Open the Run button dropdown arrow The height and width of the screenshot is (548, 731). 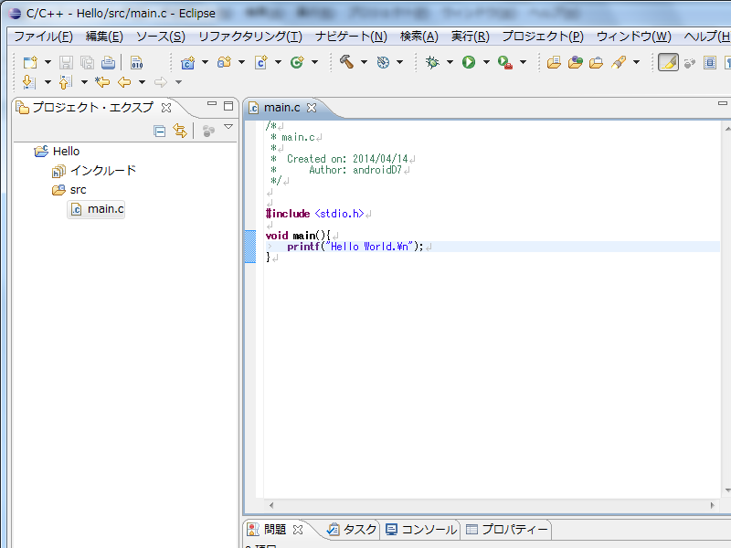[486, 62]
